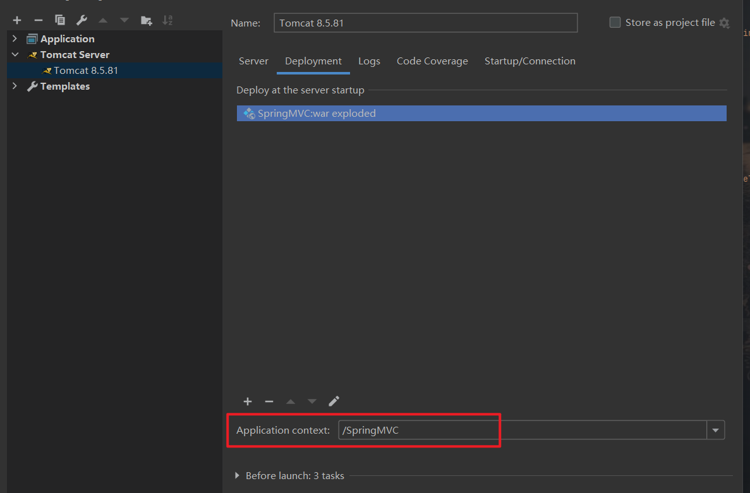750x493 pixels.
Task: Enable Store as project file
Action: pos(615,23)
